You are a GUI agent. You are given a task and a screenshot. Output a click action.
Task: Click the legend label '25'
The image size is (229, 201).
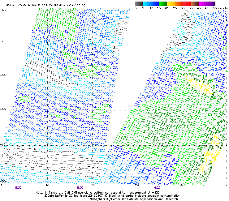tap(175, 8)
